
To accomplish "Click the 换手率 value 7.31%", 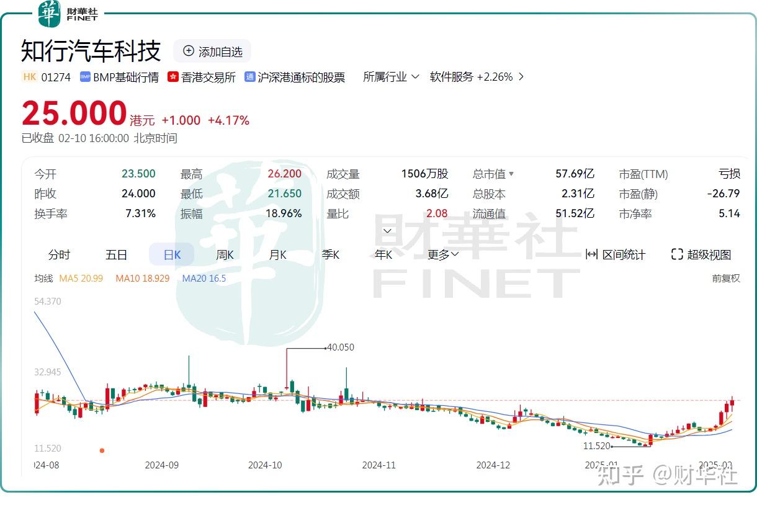I will [141, 214].
